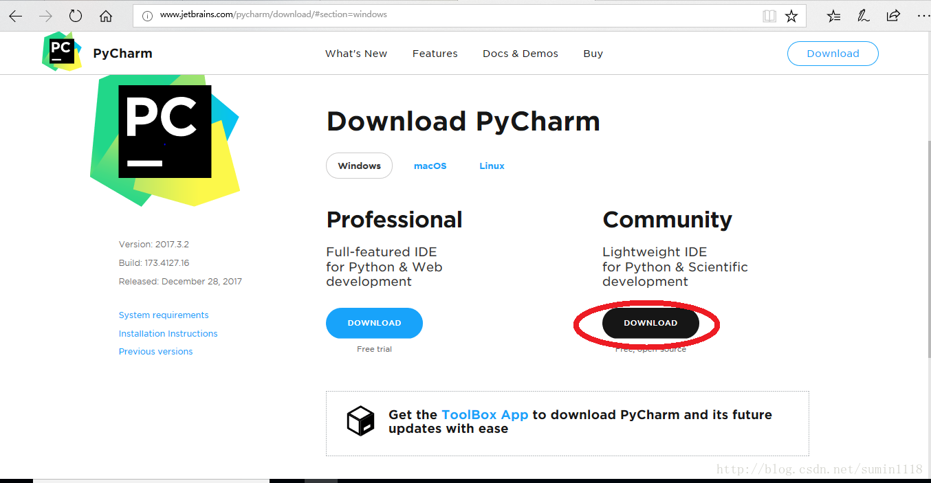Switch to the Linux tab
This screenshot has height=483, width=931.
(x=492, y=166)
